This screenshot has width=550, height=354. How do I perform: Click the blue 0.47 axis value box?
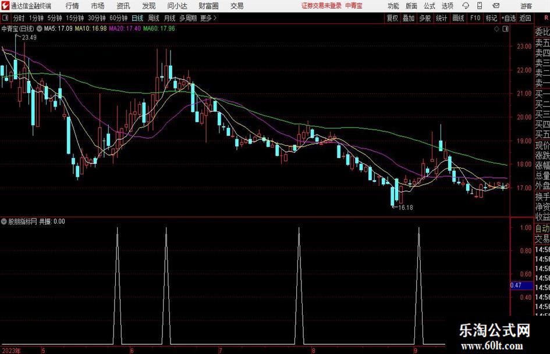pyautogui.click(x=521, y=285)
